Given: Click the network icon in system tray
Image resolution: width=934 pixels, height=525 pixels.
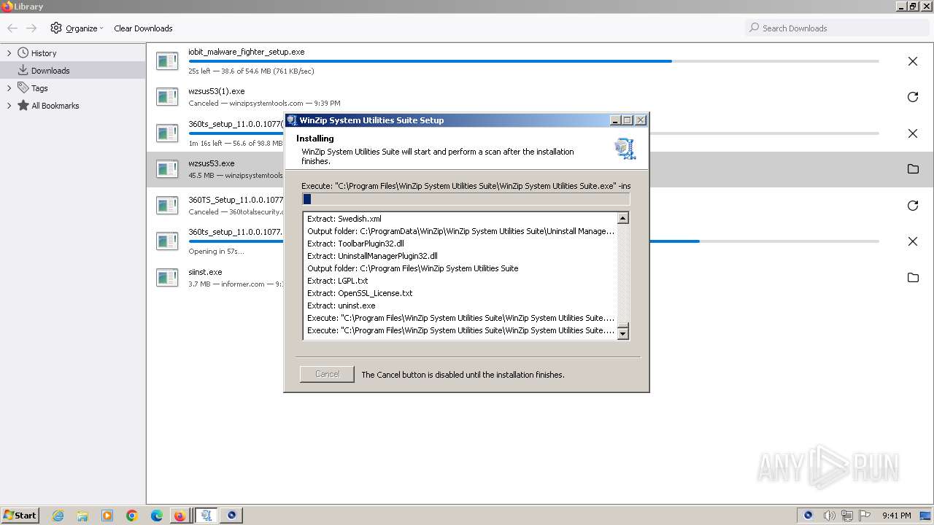Looking at the screenshot, I should point(847,516).
